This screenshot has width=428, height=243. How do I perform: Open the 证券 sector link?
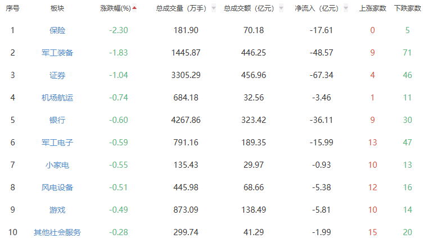[57, 75]
